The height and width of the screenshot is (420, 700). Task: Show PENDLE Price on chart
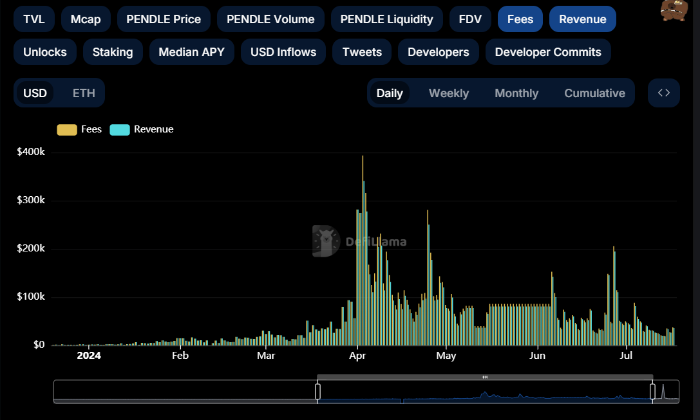(163, 19)
